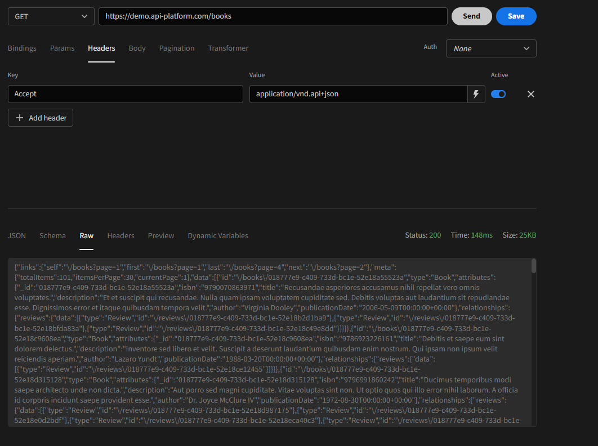598x446 pixels.
Task: Click the Status 200 indicator
Action: point(423,235)
